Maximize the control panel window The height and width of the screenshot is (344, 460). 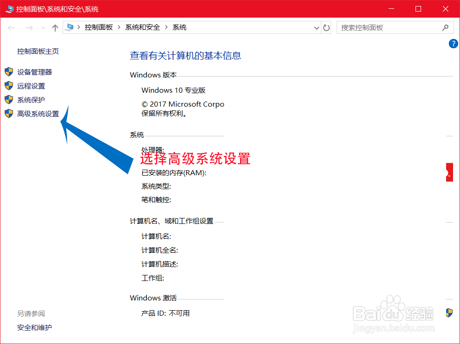(x=418, y=9)
